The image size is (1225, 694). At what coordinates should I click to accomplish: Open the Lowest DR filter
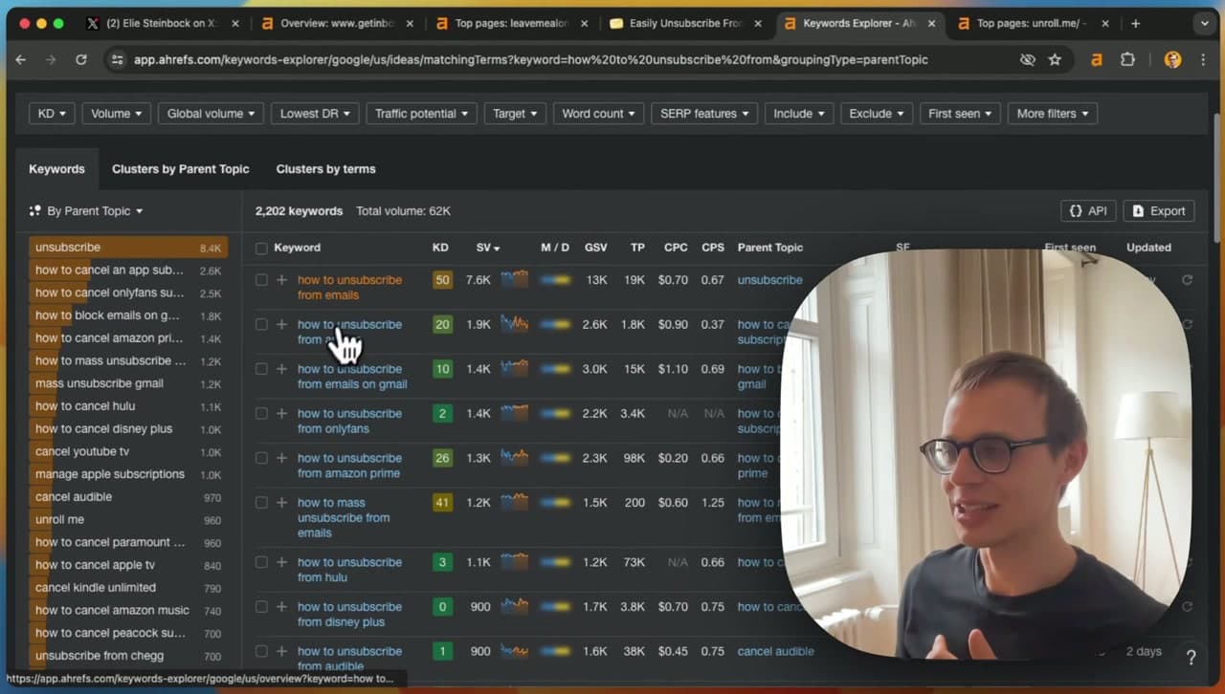[315, 114]
